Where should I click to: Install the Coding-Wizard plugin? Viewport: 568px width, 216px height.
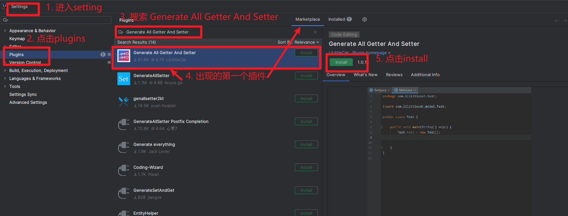point(306,167)
